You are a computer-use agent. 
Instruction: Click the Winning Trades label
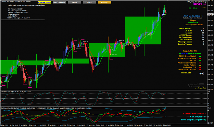185,42
